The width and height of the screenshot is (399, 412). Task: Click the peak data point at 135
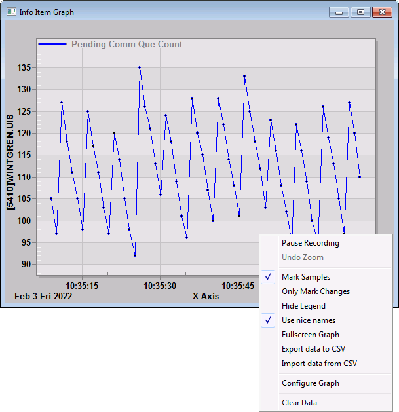pyautogui.click(x=140, y=67)
